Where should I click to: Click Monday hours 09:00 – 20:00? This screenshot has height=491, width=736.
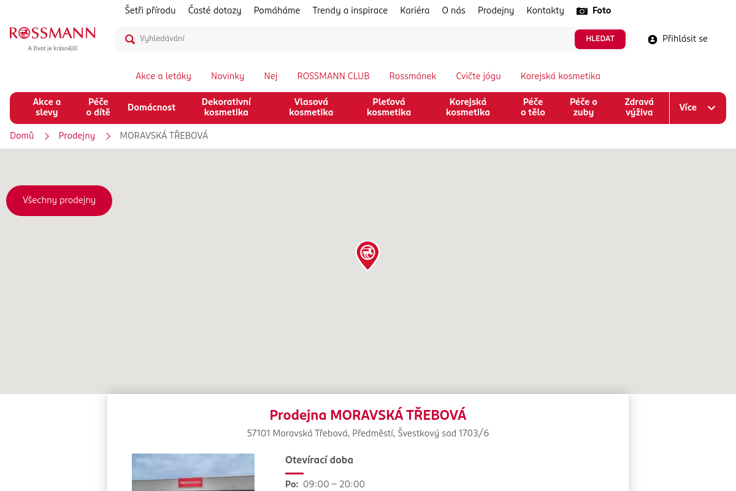pos(334,484)
